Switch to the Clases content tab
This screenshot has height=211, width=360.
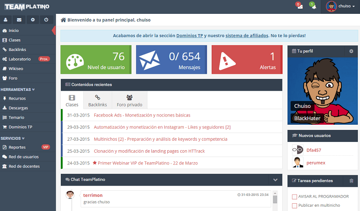tap(72, 101)
